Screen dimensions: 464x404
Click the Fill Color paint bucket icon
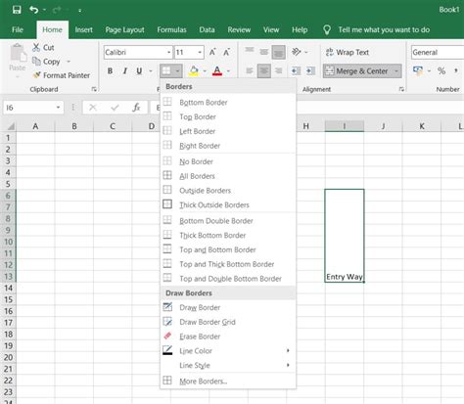(194, 70)
